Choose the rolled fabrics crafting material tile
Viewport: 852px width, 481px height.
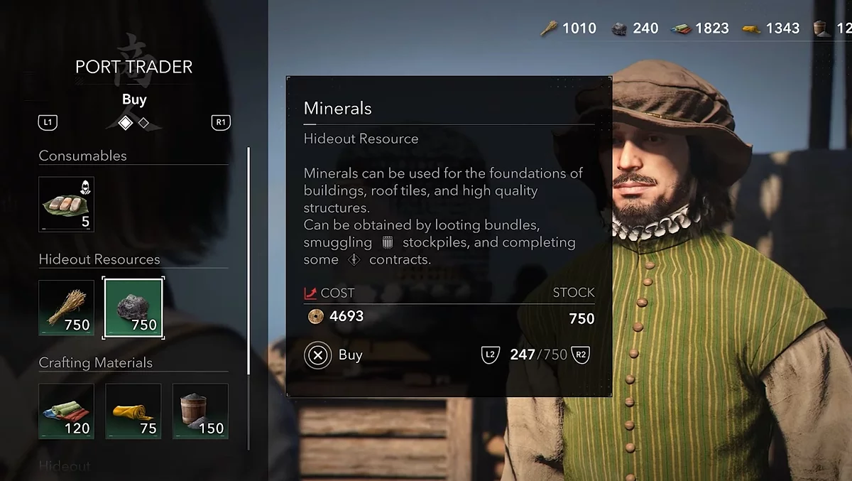66,411
